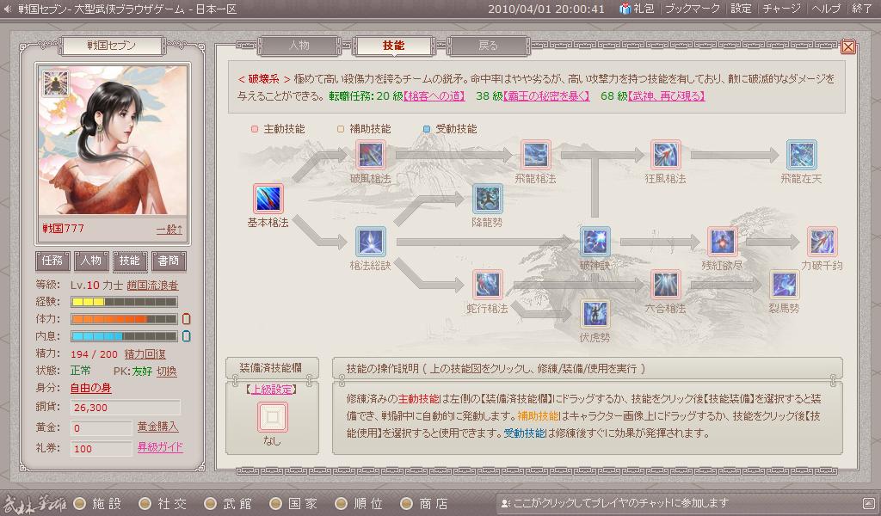Select the 基本槍法 skill icon
Viewport: 881px width, 516px height.
(268, 198)
